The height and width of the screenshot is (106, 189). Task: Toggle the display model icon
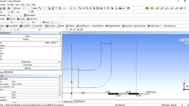click(x=120, y=8)
